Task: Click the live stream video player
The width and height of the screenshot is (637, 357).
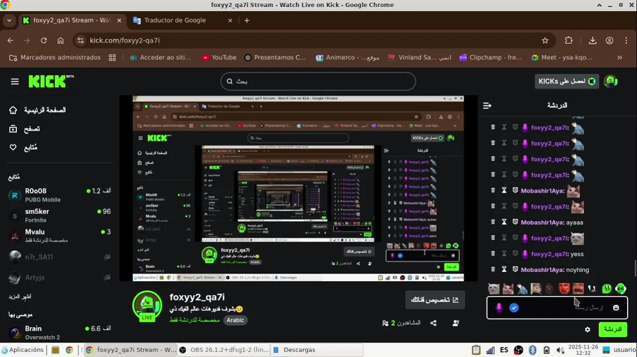Action: (x=298, y=188)
